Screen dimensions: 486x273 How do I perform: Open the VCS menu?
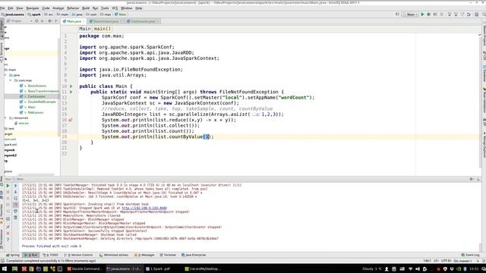pyautogui.click(x=115, y=8)
